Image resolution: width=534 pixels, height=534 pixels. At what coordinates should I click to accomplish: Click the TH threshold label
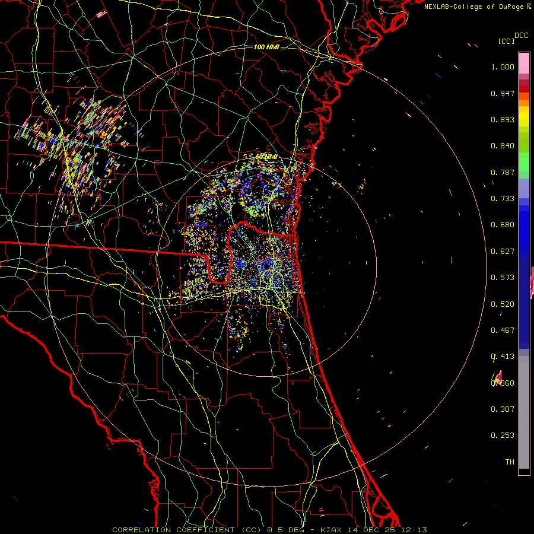click(x=510, y=462)
